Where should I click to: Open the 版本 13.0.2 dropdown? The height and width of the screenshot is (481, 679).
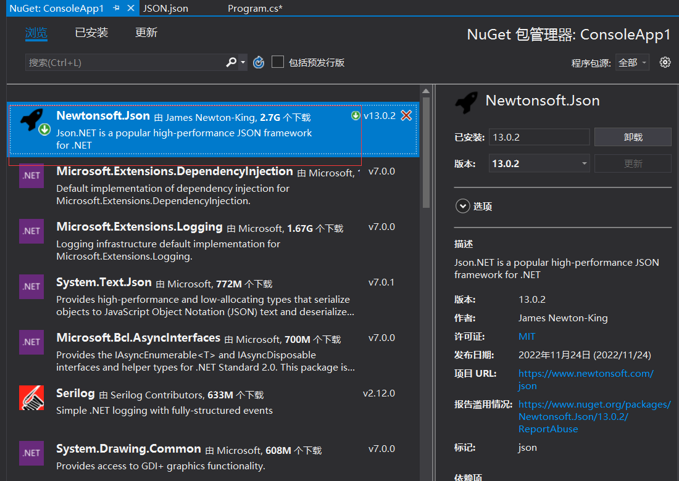[x=539, y=163]
